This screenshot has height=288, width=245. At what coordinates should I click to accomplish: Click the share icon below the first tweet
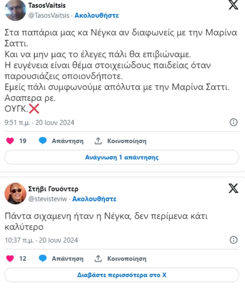pos(98,141)
